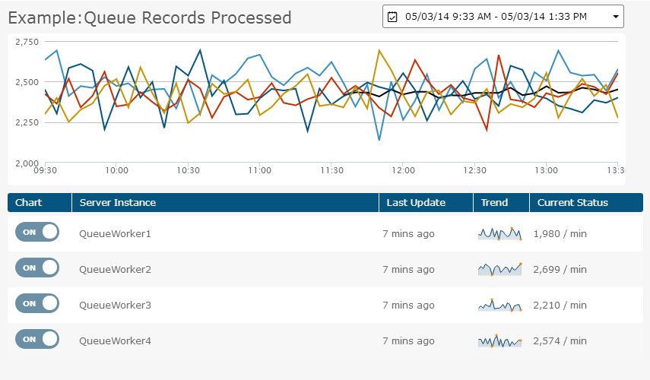Click the 2,500 y-axis label
650x380 pixels.
coord(27,82)
